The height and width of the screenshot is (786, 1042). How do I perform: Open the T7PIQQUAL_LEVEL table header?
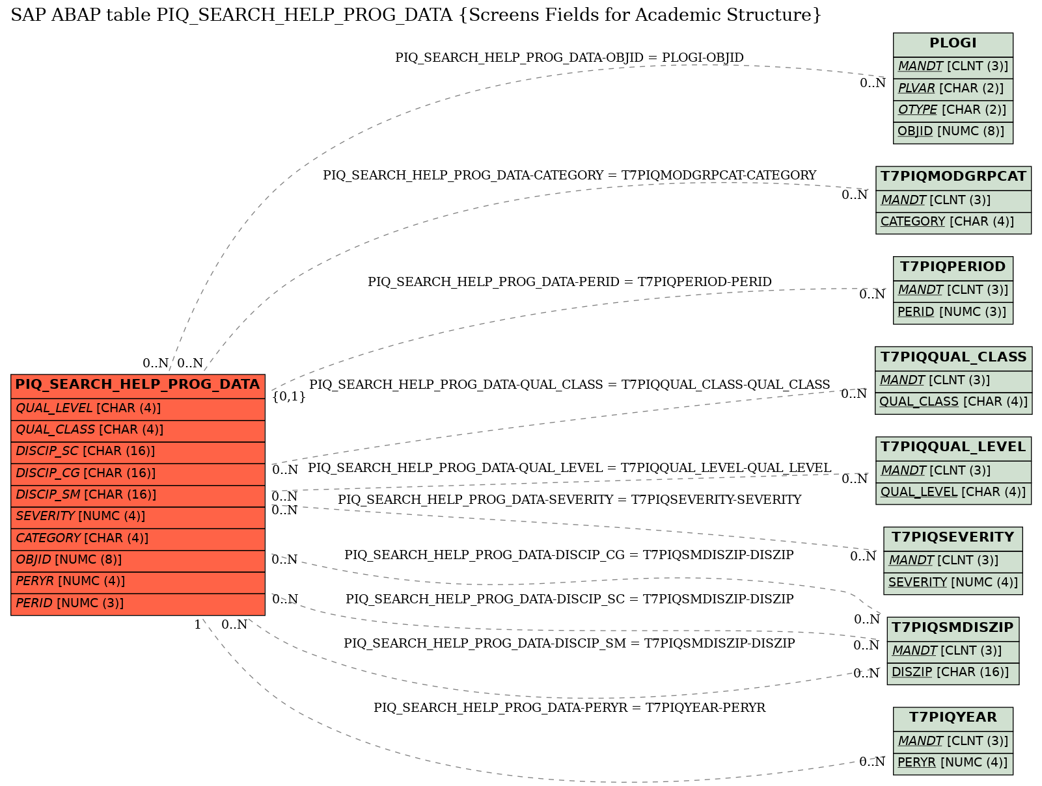(x=953, y=449)
